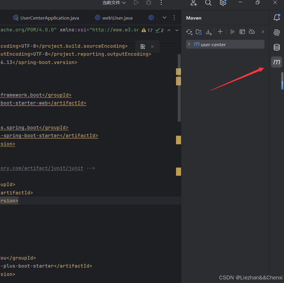Click the floating reader mode icon

(x=143, y=47)
